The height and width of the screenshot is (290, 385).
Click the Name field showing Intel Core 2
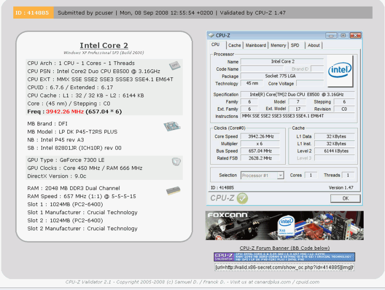(x=282, y=62)
